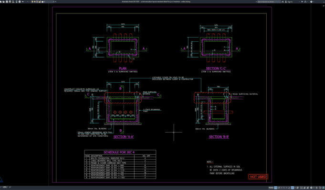Open the Undo history dropdown arrow

[x=25, y=1]
